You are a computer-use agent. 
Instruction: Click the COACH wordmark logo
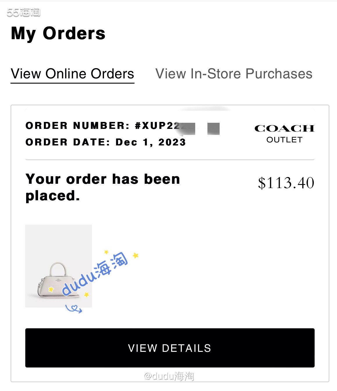click(x=284, y=128)
